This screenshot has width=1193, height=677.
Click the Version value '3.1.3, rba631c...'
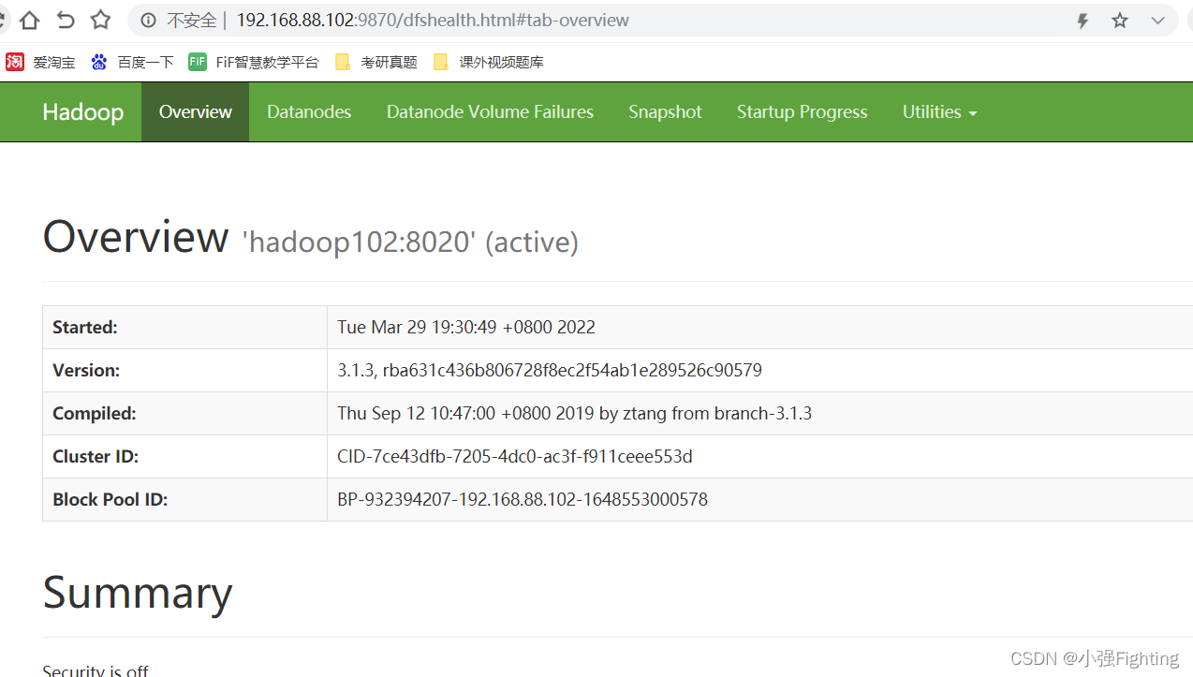click(x=550, y=370)
